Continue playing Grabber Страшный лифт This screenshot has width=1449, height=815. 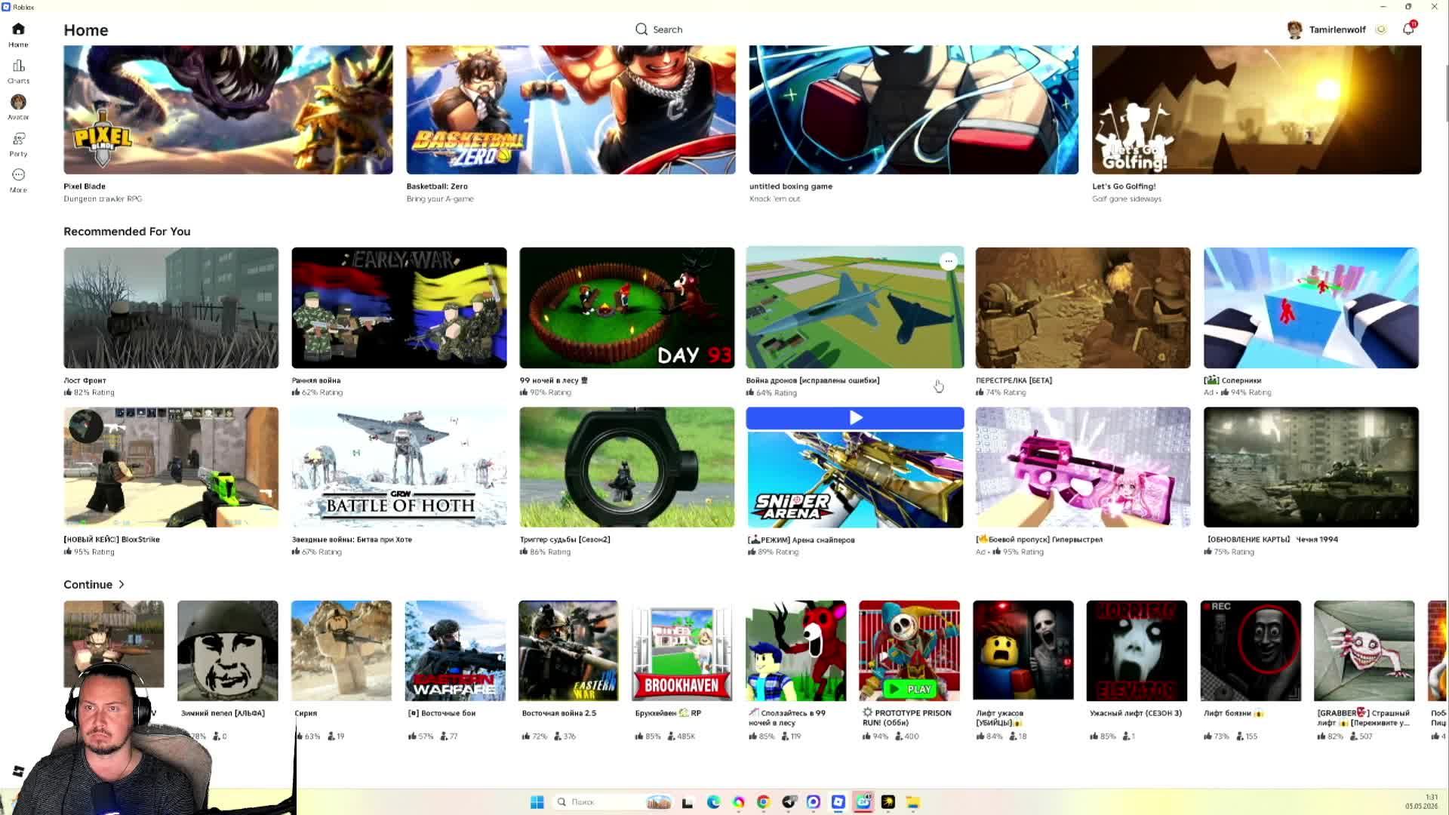point(1364,650)
